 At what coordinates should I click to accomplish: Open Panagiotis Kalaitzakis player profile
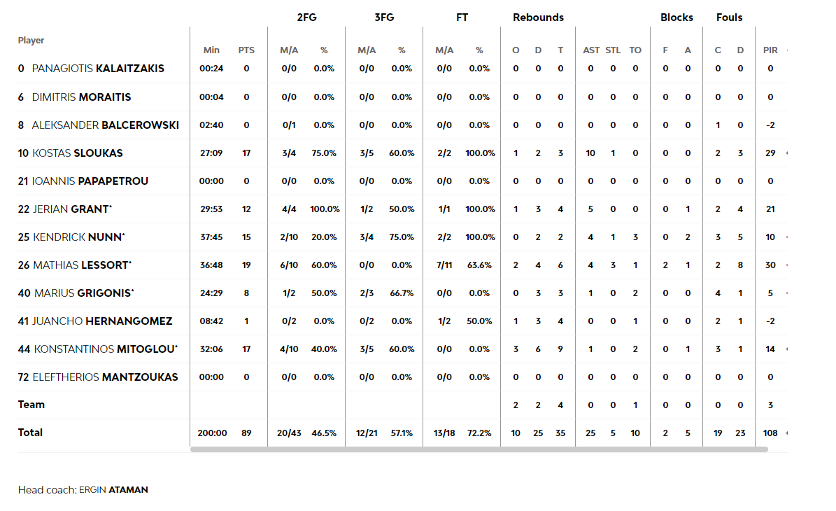pyautogui.click(x=98, y=69)
